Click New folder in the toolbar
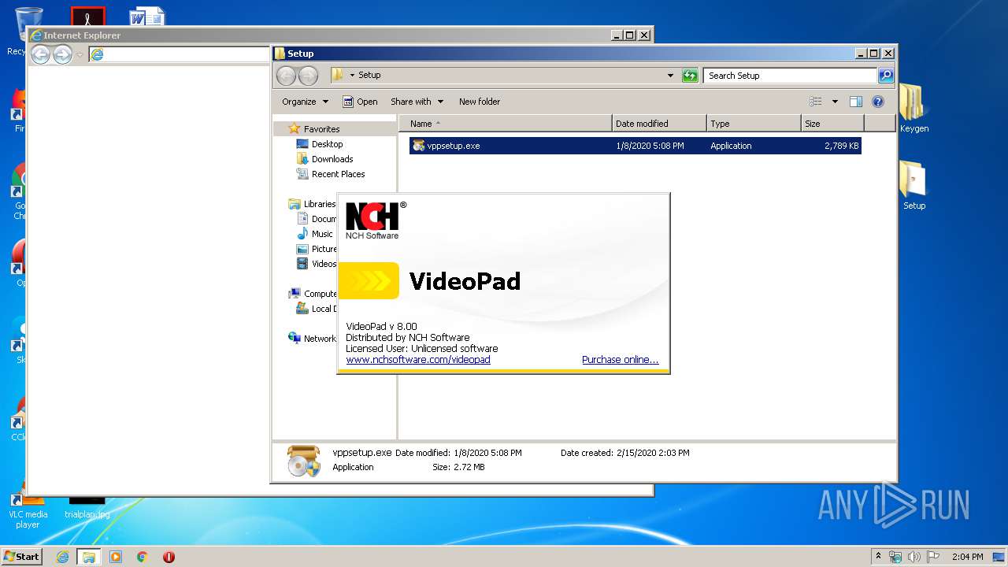The width and height of the screenshot is (1008, 567). click(x=479, y=102)
